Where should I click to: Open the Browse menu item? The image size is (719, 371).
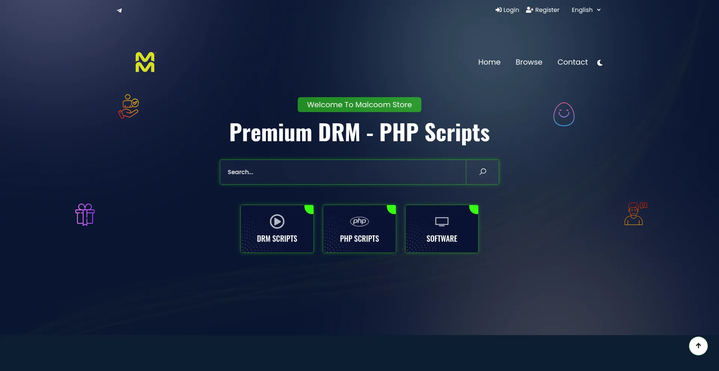click(x=529, y=62)
